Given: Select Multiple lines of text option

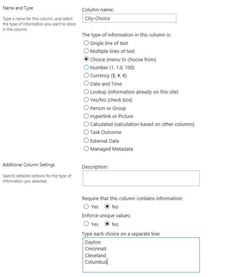Looking at the screenshot, I should coord(86,51).
